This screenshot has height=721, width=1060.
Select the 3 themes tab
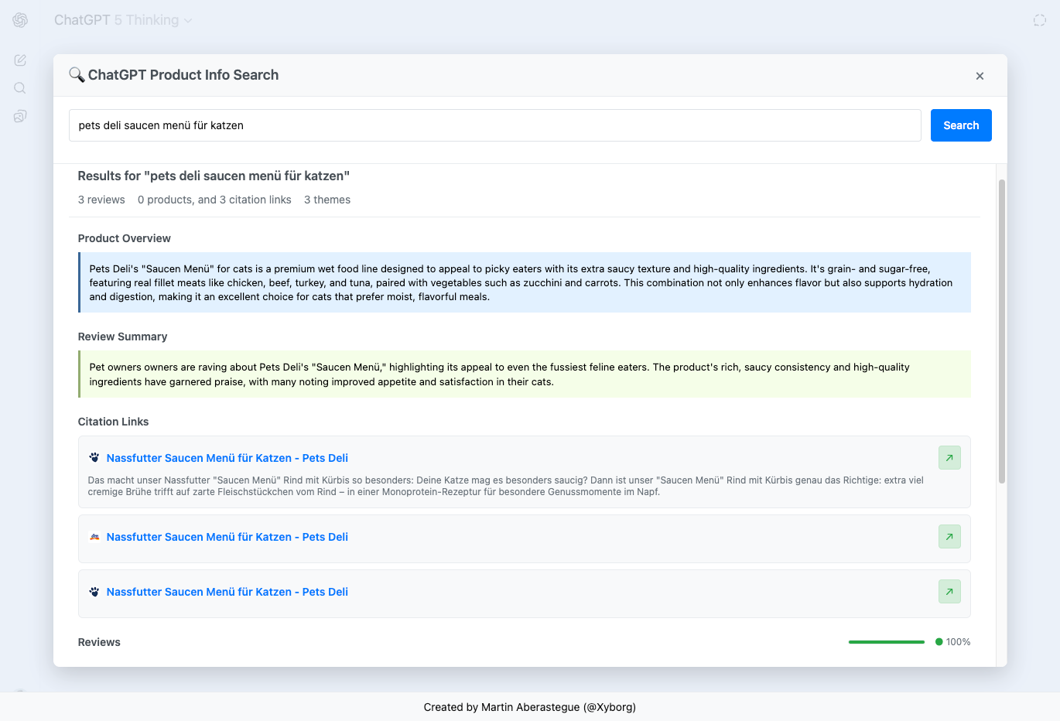pos(327,200)
